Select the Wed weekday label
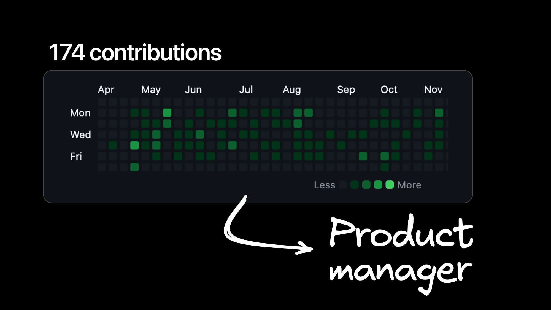The width and height of the screenshot is (551, 310). click(x=80, y=134)
